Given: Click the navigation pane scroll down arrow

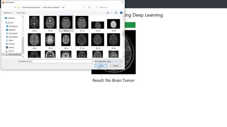Looking at the screenshot, I should (23, 56).
